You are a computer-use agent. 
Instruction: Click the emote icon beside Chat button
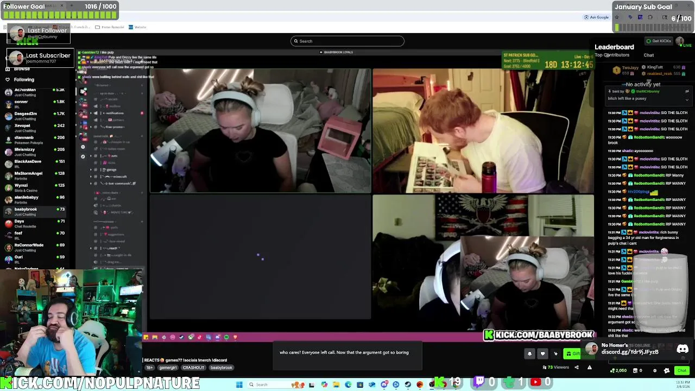click(x=667, y=371)
